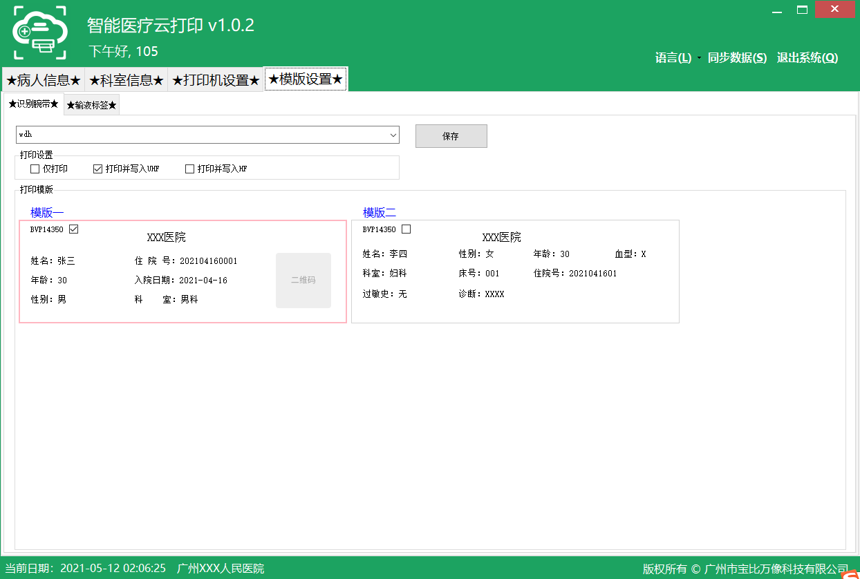Switch to the 病人信息 tab
The width and height of the screenshot is (860, 579).
pos(43,80)
